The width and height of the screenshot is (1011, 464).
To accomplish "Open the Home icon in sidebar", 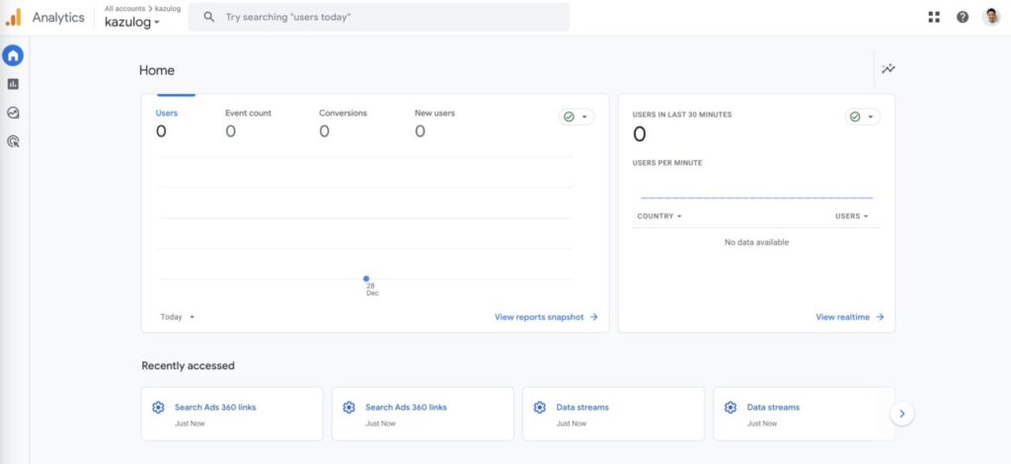I will [x=13, y=56].
